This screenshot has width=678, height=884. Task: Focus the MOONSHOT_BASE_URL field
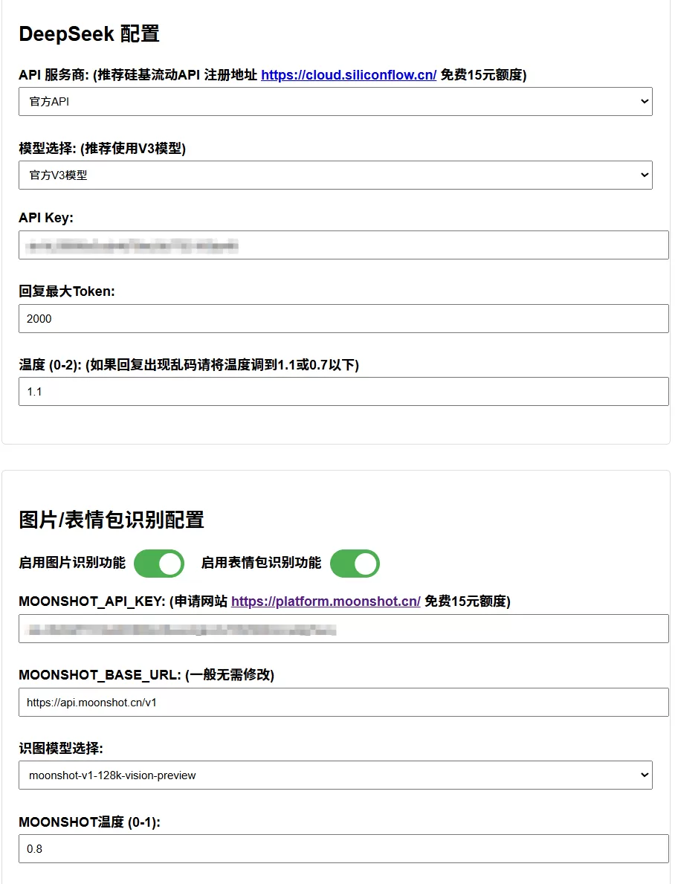pyautogui.click(x=343, y=702)
